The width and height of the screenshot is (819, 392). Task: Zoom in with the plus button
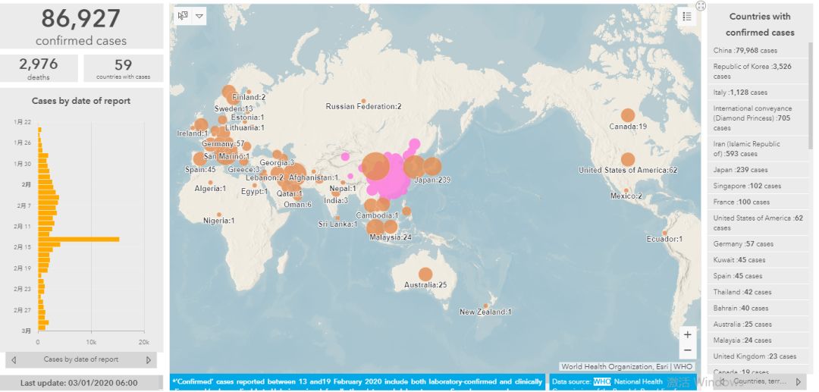pos(687,334)
